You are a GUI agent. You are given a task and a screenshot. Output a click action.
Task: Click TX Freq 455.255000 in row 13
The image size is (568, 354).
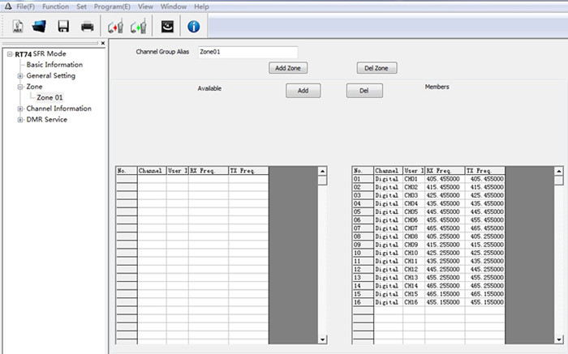pos(485,278)
